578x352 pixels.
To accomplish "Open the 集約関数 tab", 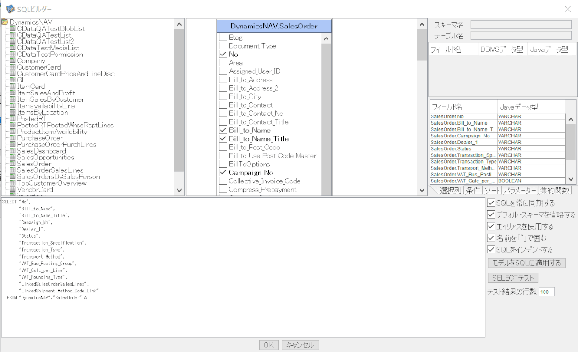I will pyautogui.click(x=555, y=190).
